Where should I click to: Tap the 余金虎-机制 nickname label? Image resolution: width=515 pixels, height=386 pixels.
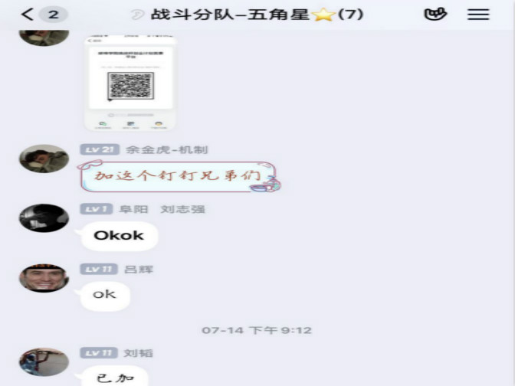pyautogui.click(x=167, y=149)
